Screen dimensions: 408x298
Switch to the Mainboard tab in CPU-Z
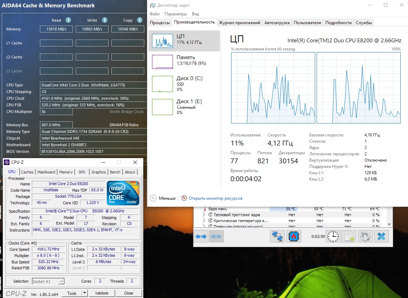coord(46,172)
